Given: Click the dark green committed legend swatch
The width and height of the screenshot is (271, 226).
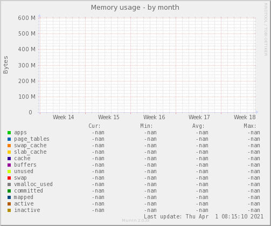Looking at the screenshot, I should [x=9, y=191].
